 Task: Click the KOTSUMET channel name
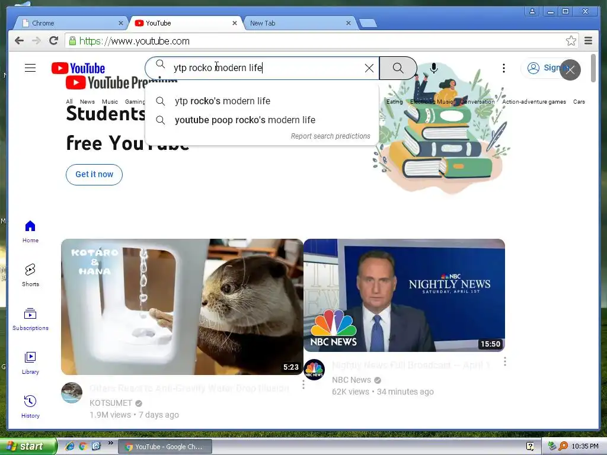[x=111, y=403]
